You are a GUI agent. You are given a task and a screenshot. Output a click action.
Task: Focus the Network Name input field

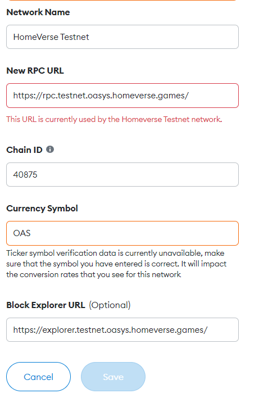point(122,37)
